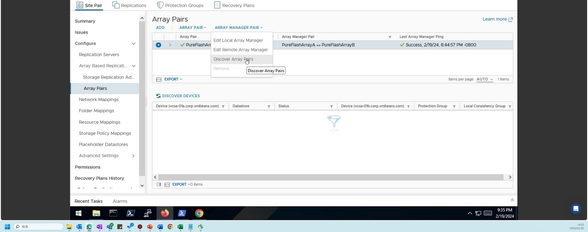Open Issues in the sidebar

(x=81, y=32)
